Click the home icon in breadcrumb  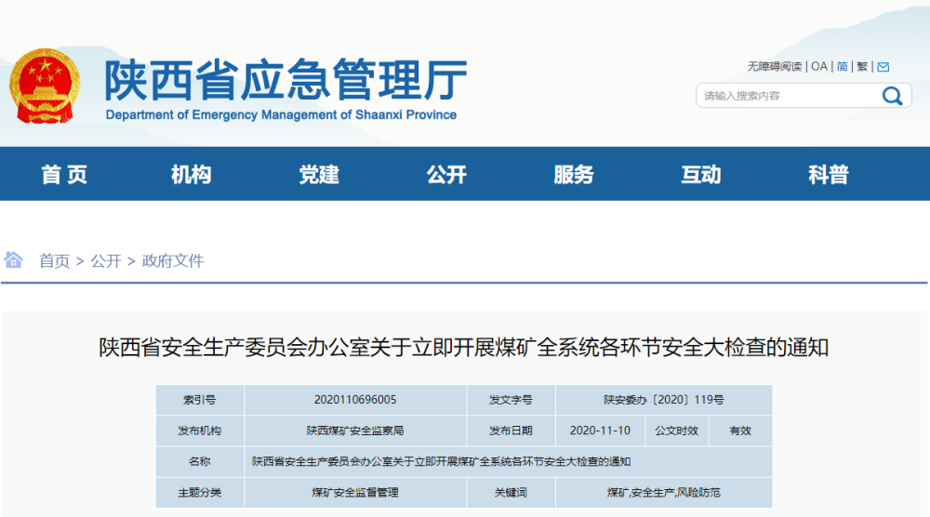[x=13, y=259]
